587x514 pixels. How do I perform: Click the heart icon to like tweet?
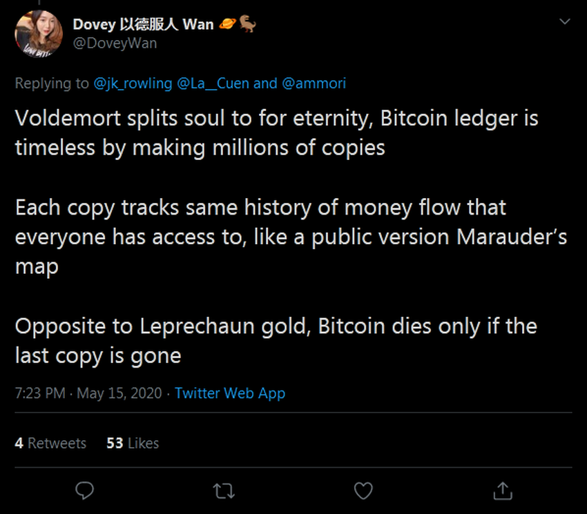pos(363,491)
